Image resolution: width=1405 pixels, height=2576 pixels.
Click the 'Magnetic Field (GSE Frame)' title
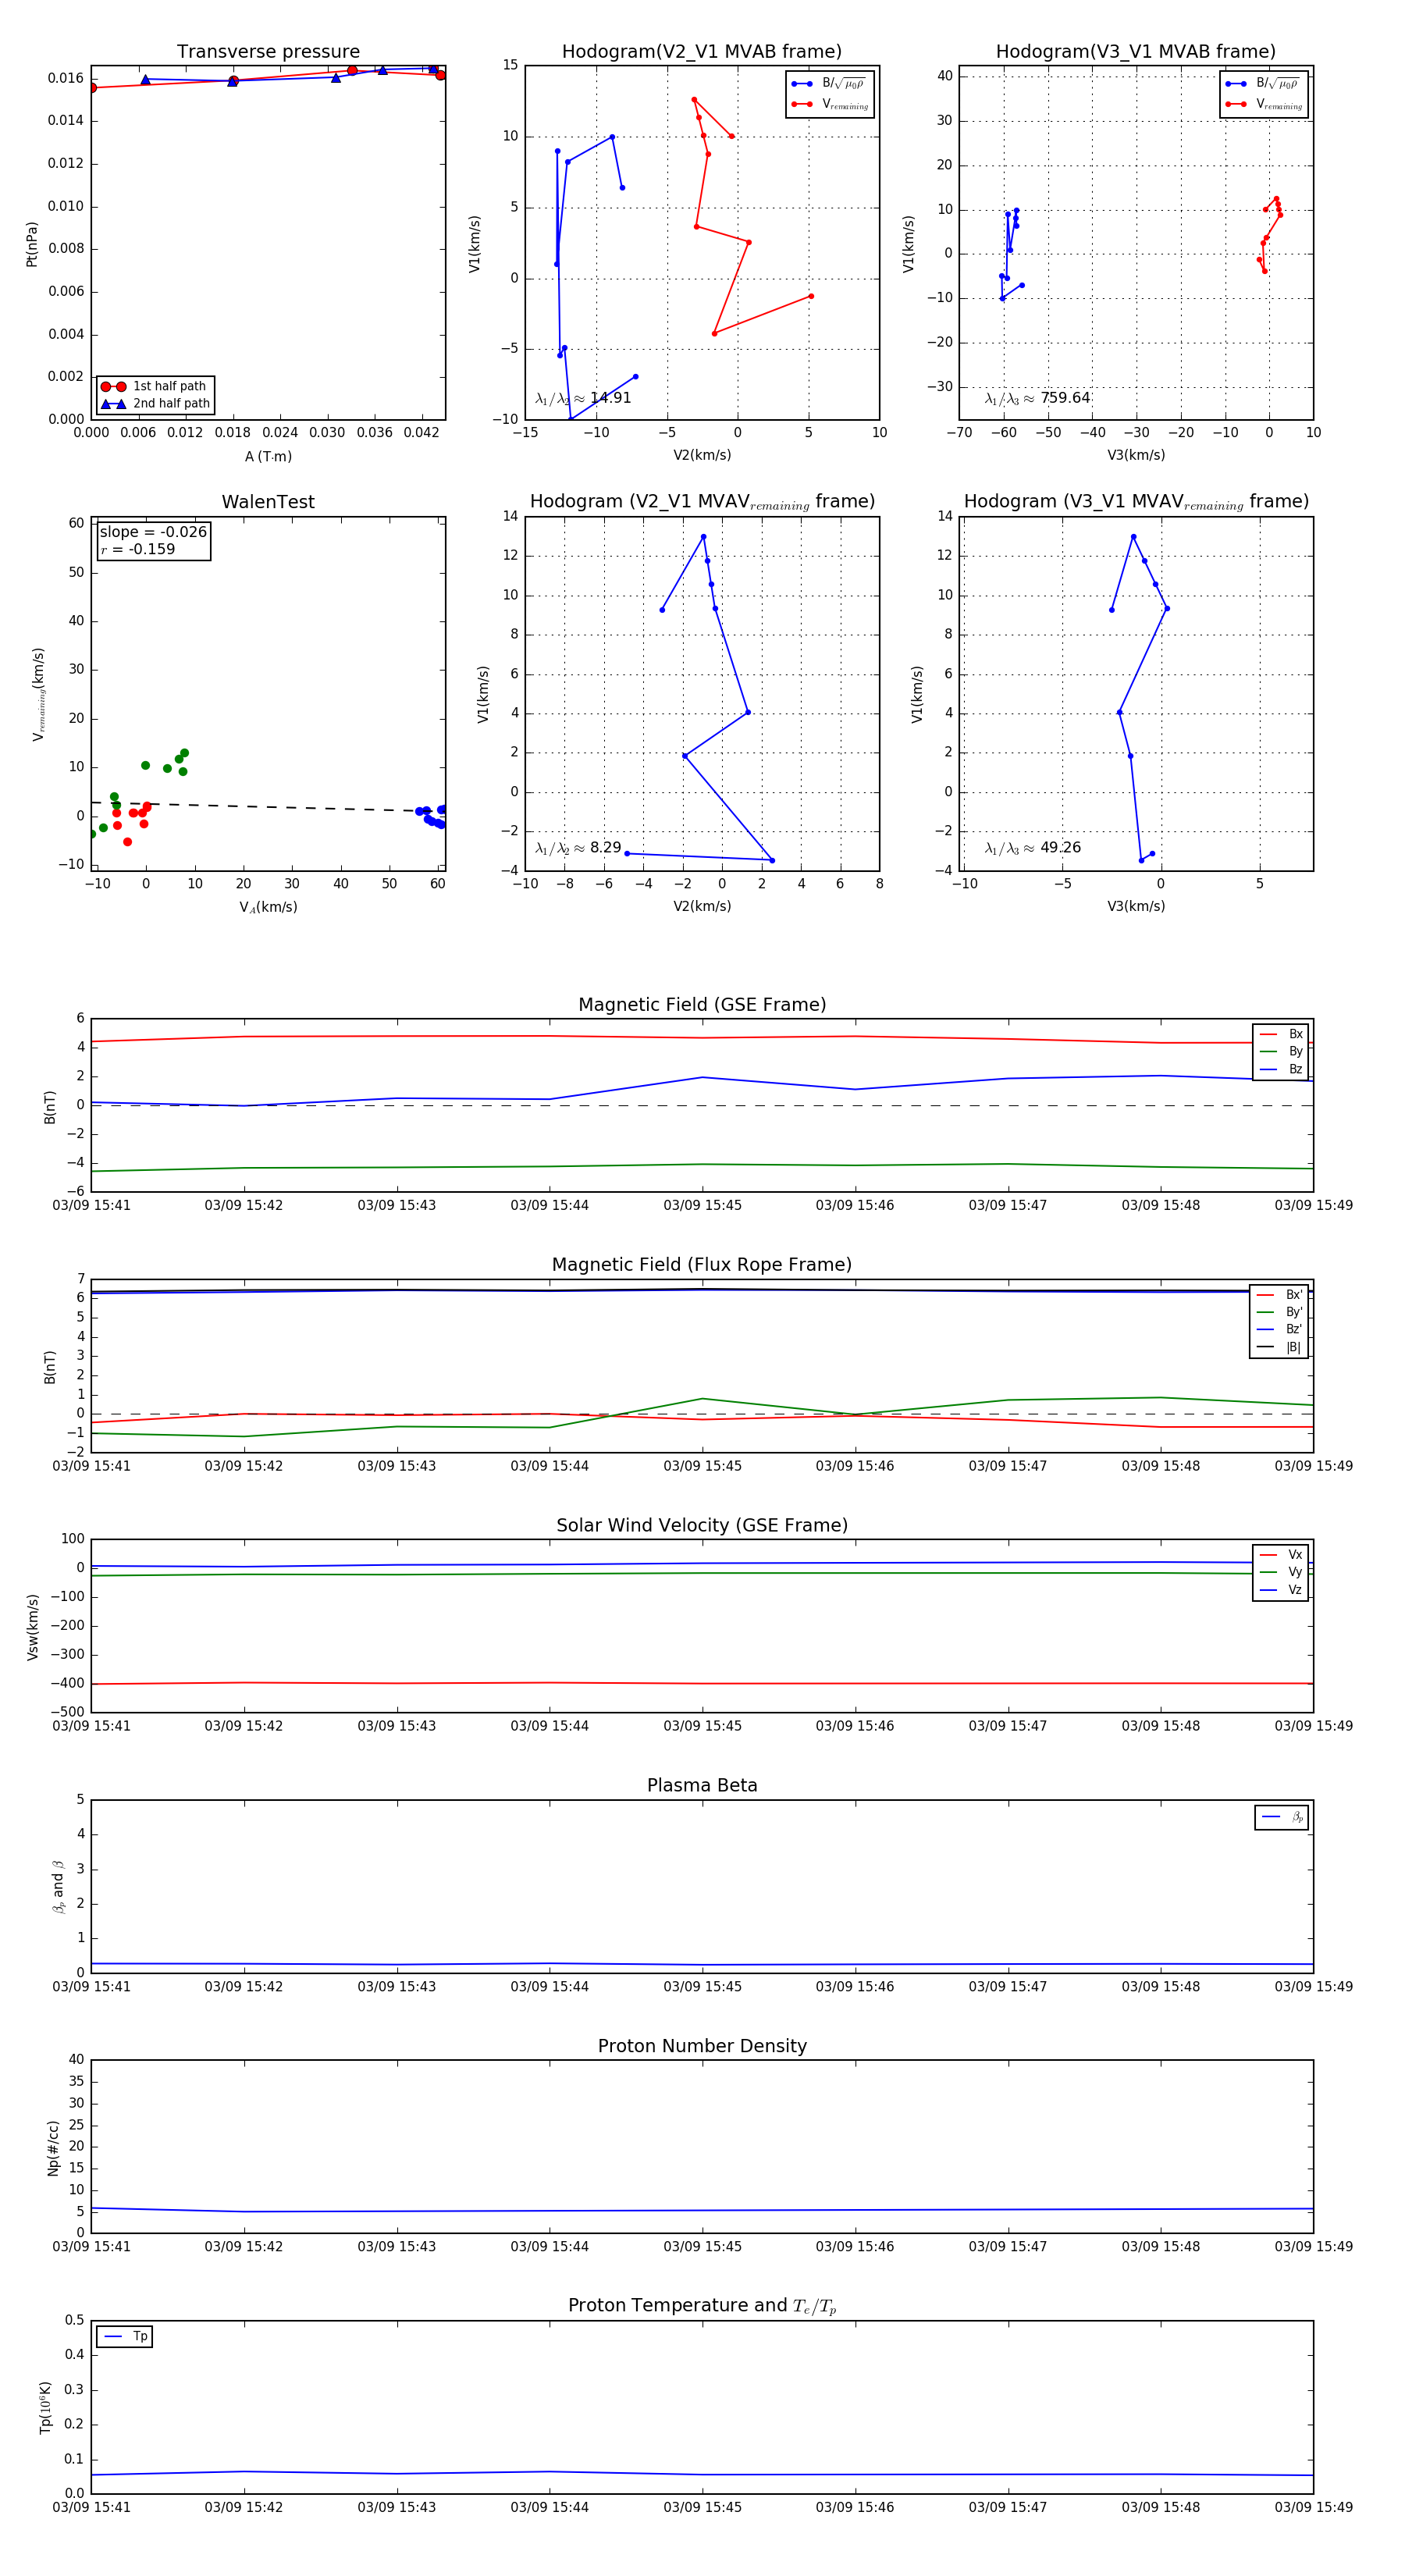pyautogui.click(x=702, y=1005)
